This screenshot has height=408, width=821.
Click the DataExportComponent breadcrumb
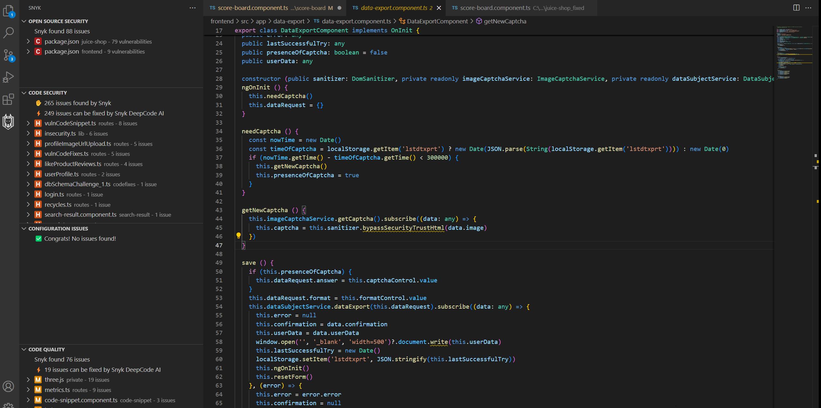tap(437, 21)
